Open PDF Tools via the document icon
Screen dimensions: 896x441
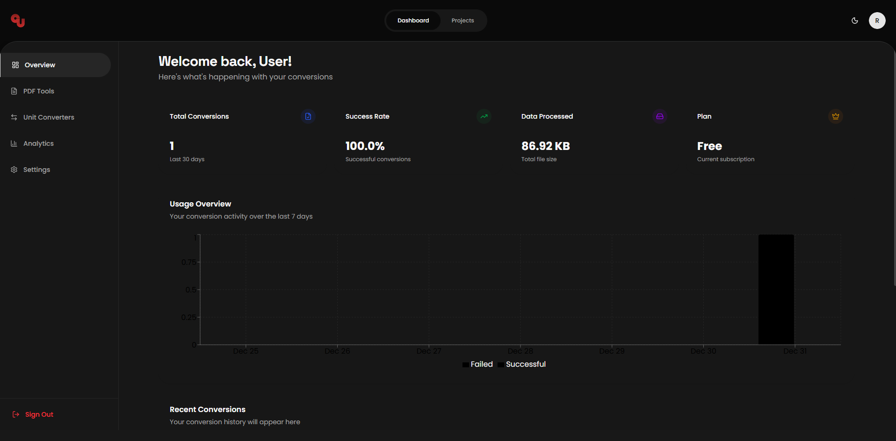coord(14,91)
